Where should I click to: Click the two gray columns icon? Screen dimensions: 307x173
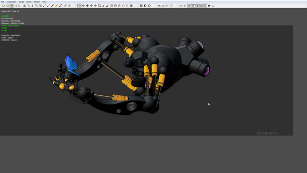pos(111,6)
